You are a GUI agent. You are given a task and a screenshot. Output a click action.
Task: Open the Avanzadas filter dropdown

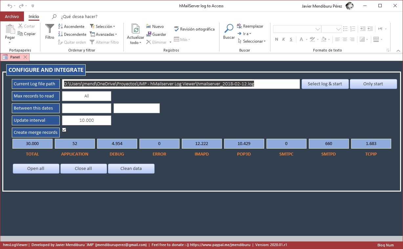pos(103,34)
